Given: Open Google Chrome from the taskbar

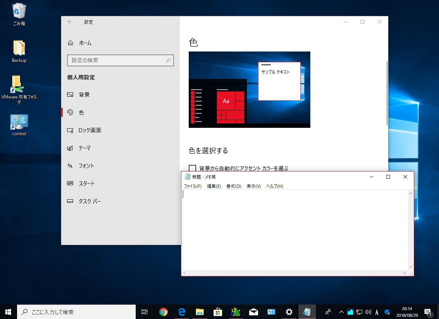Looking at the screenshot, I should tap(163, 312).
